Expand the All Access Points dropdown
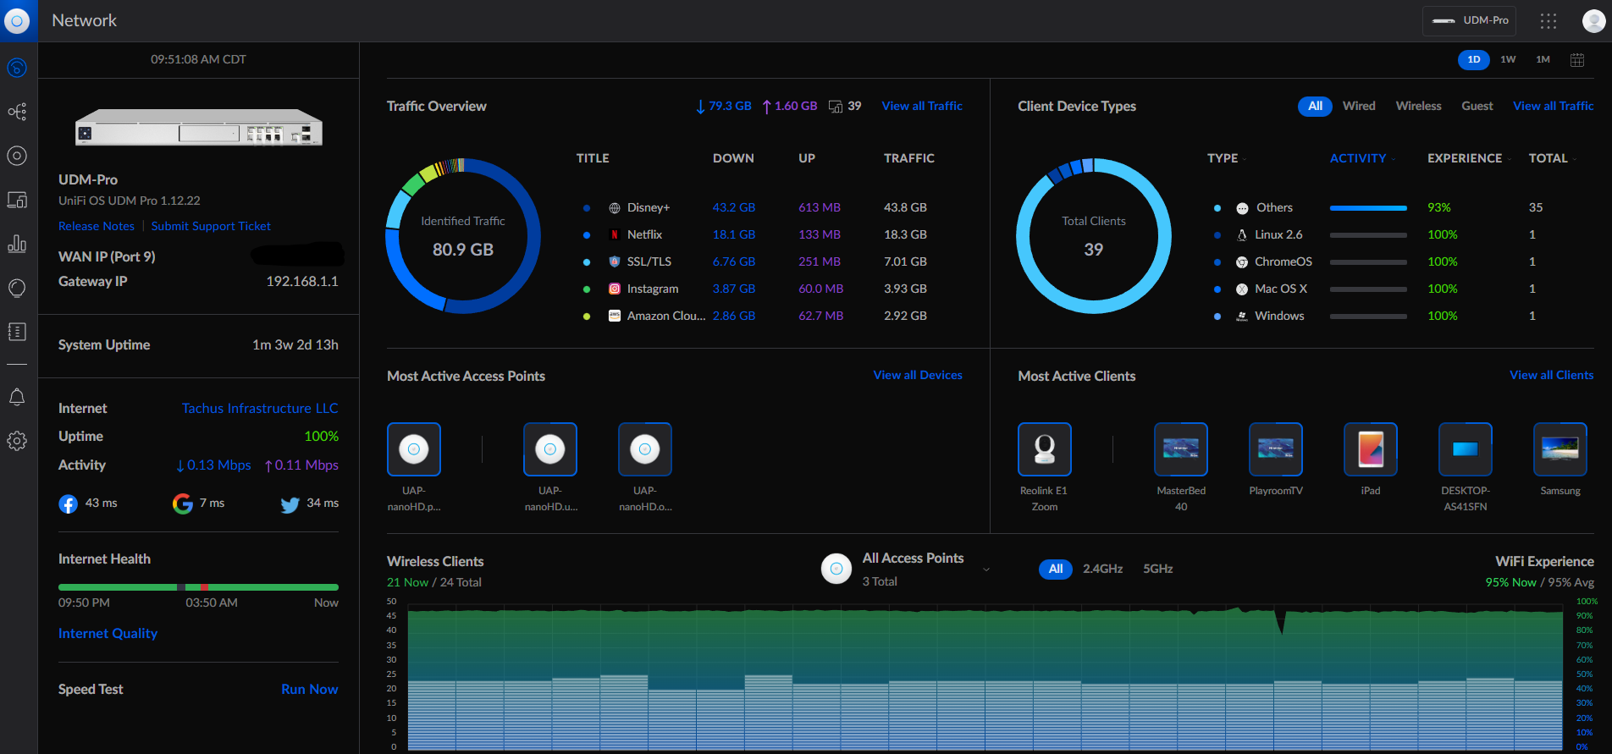Screen dimensions: 1612x754 (986, 570)
